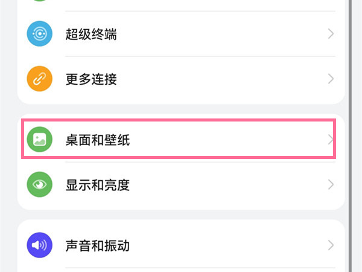This screenshot has height=272, width=362.
Task: Click empty space in highlighted 桌面和壁纸 row
Action: coord(229,140)
